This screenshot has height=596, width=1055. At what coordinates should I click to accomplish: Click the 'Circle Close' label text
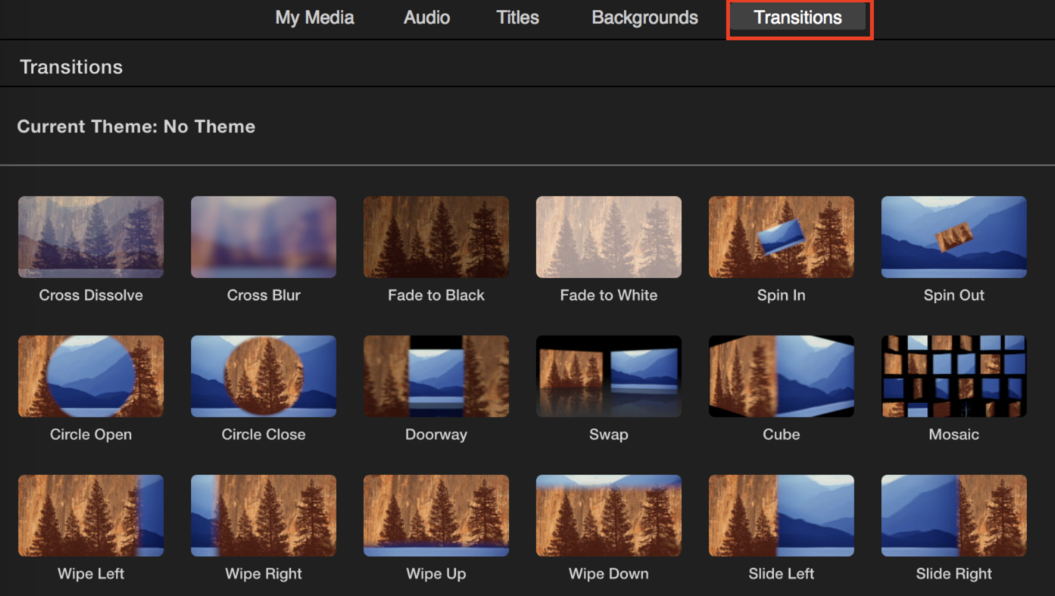pyautogui.click(x=264, y=435)
